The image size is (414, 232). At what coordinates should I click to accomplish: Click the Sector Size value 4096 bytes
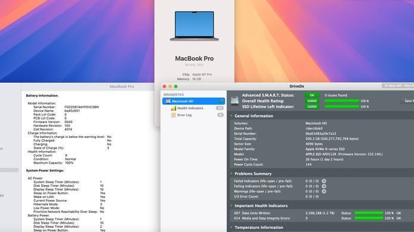(314, 144)
